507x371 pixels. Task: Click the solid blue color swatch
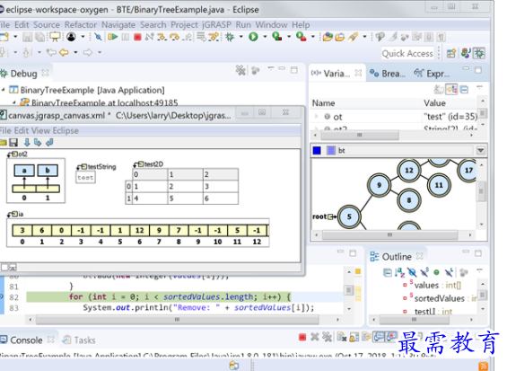coord(317,151)
